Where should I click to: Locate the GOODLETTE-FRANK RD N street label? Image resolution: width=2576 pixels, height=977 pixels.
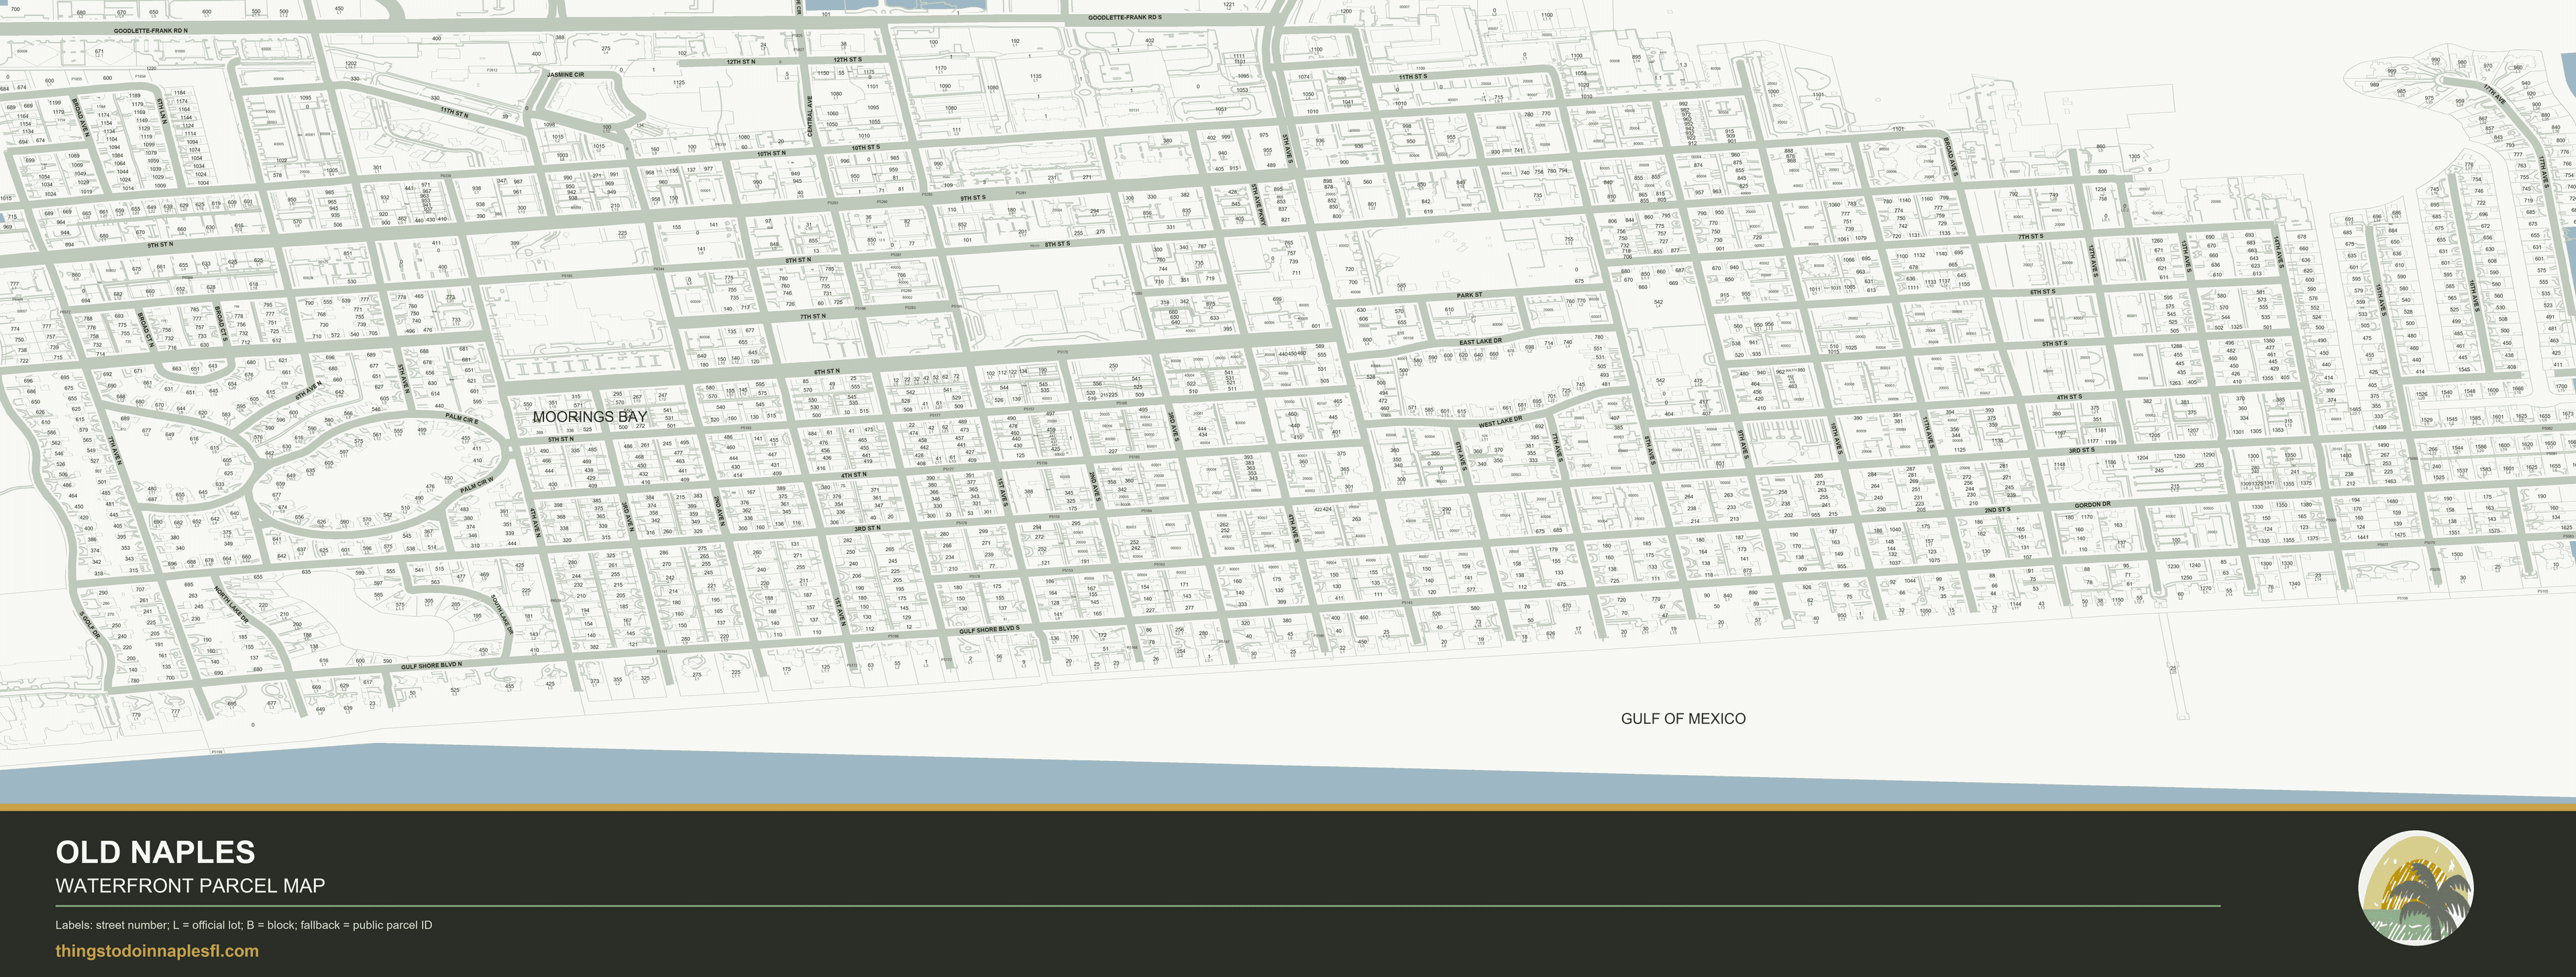click(x=150, y=31)
